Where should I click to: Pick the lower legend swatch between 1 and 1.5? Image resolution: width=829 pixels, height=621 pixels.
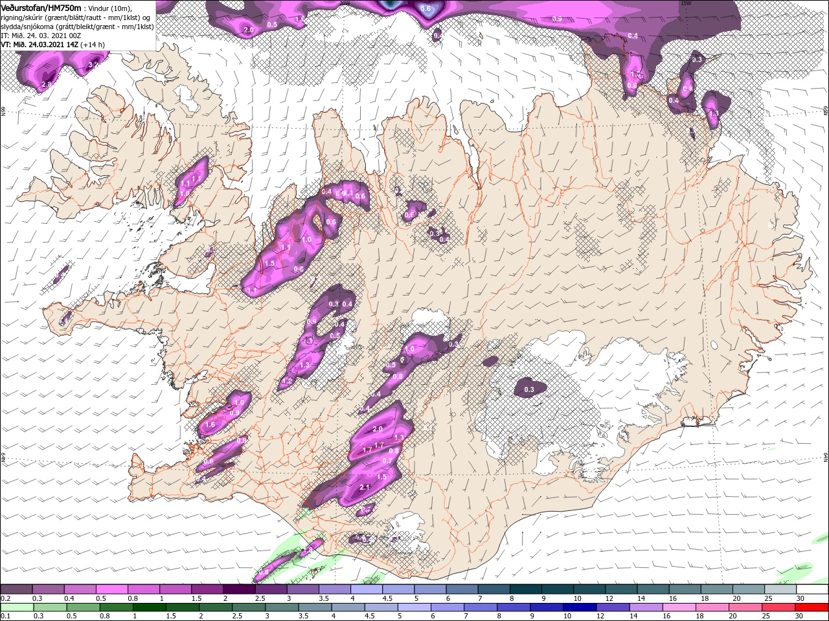(148, 607)
